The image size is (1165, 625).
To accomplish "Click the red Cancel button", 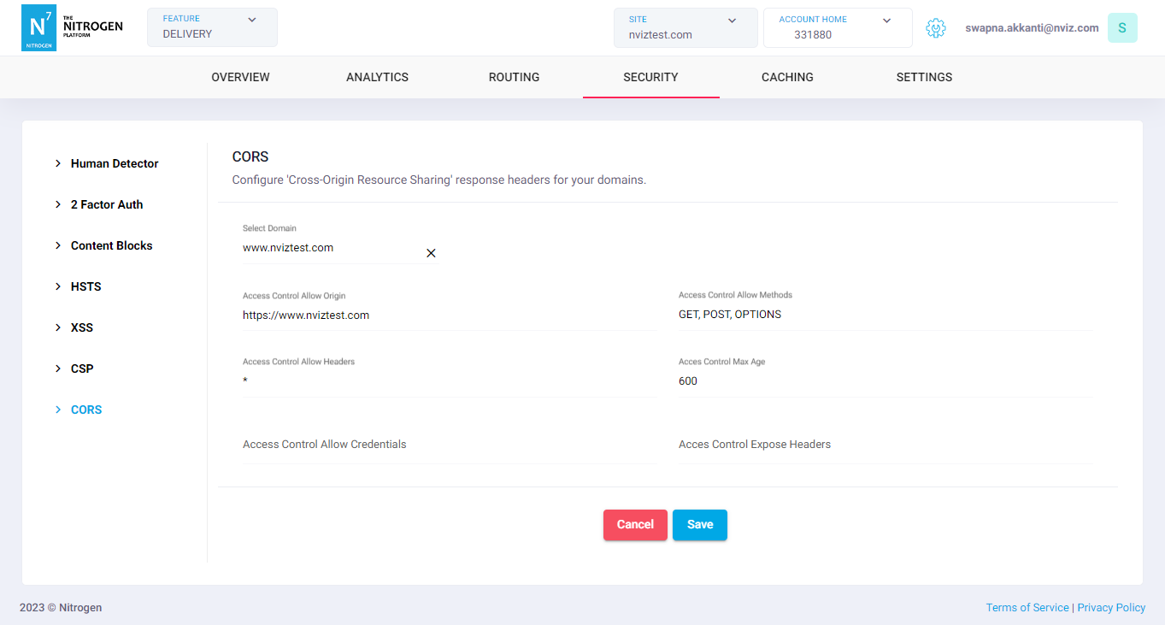I will (635, 525).
